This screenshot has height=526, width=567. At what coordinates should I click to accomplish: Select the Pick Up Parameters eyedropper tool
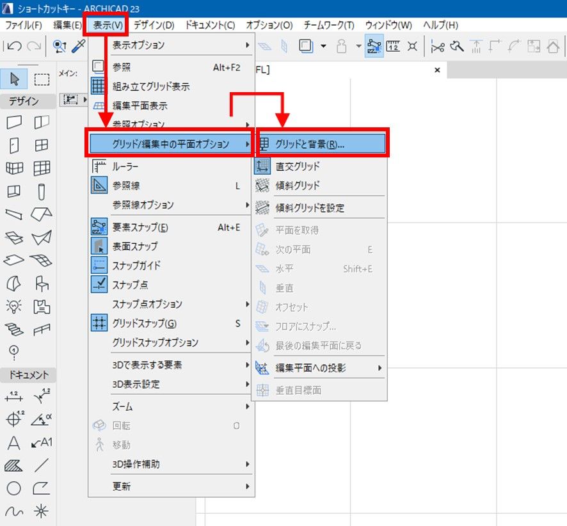79,46
